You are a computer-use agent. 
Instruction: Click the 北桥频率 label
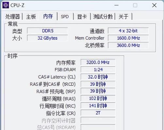95,45
